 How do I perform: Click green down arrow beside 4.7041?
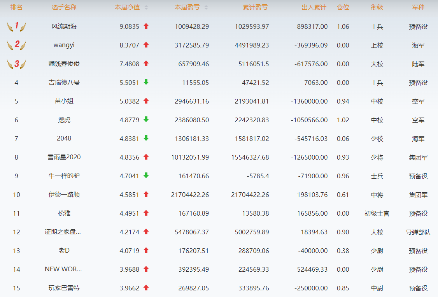(146, 176)
